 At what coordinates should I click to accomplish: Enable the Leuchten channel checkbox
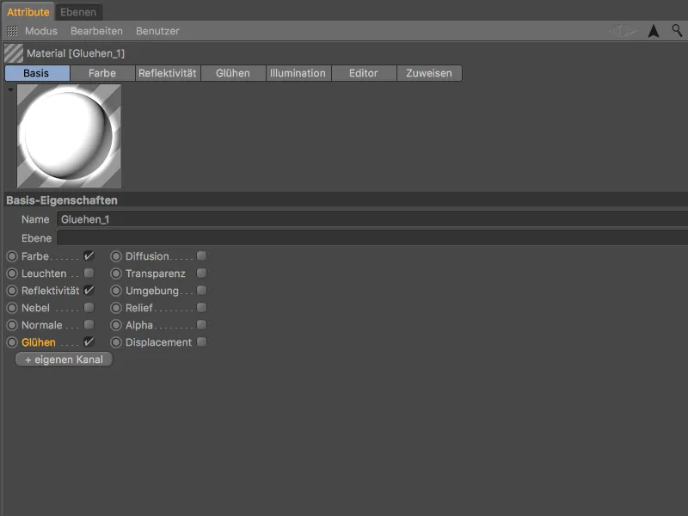(89, 273)
